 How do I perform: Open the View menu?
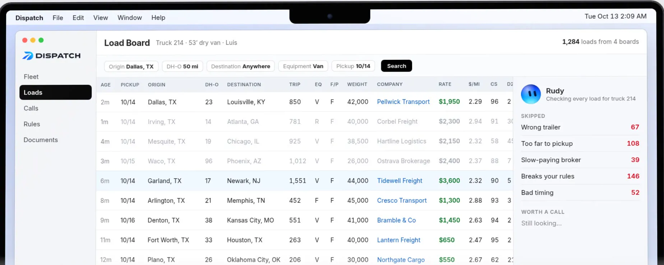pyautogui.click(x=101, y=18)
